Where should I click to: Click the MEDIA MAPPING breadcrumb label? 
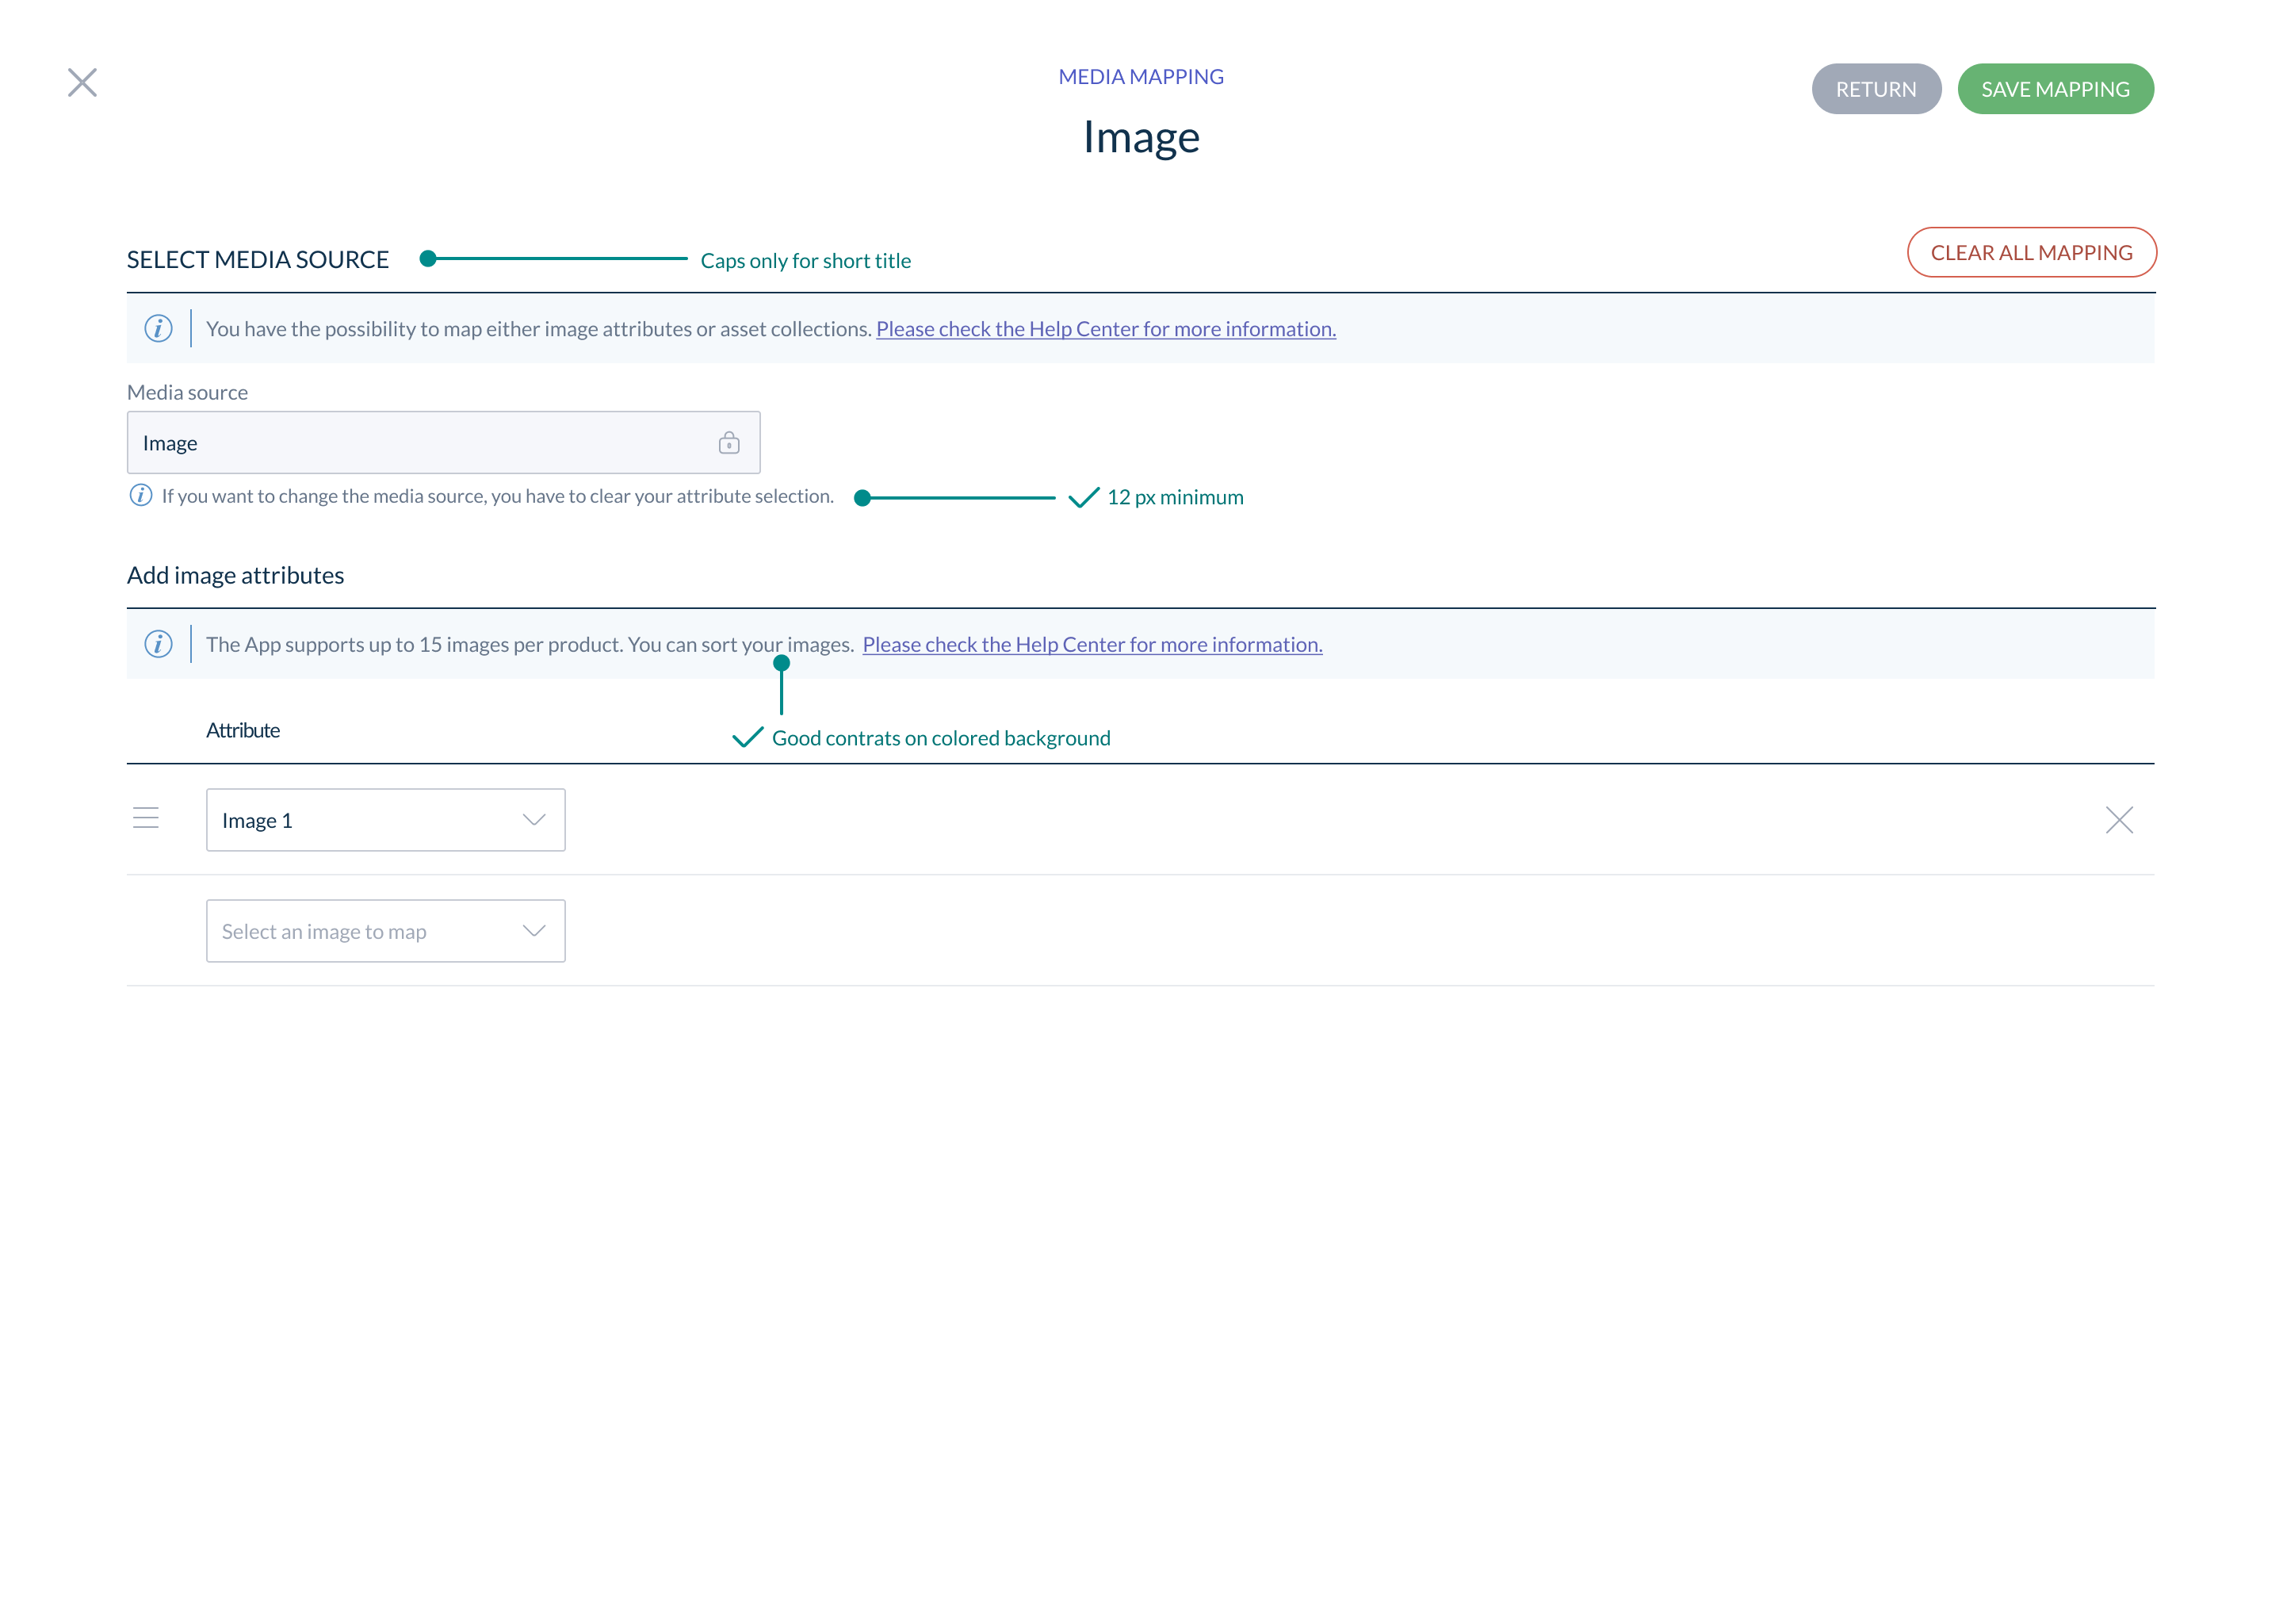pyautogui.click(x=1141, y=77)
